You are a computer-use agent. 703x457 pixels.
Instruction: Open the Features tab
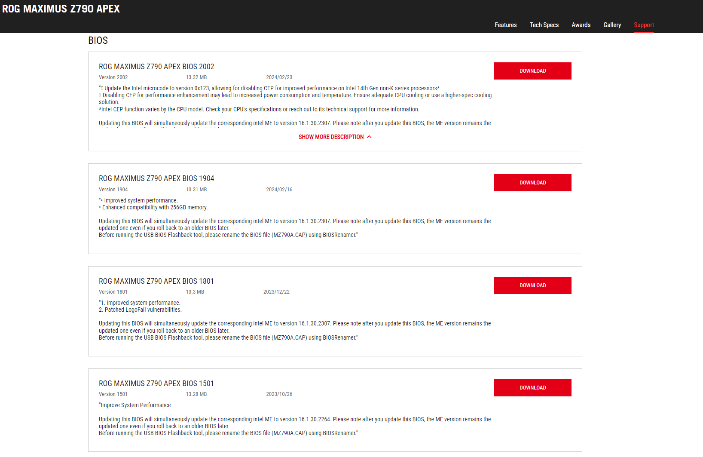505,25
